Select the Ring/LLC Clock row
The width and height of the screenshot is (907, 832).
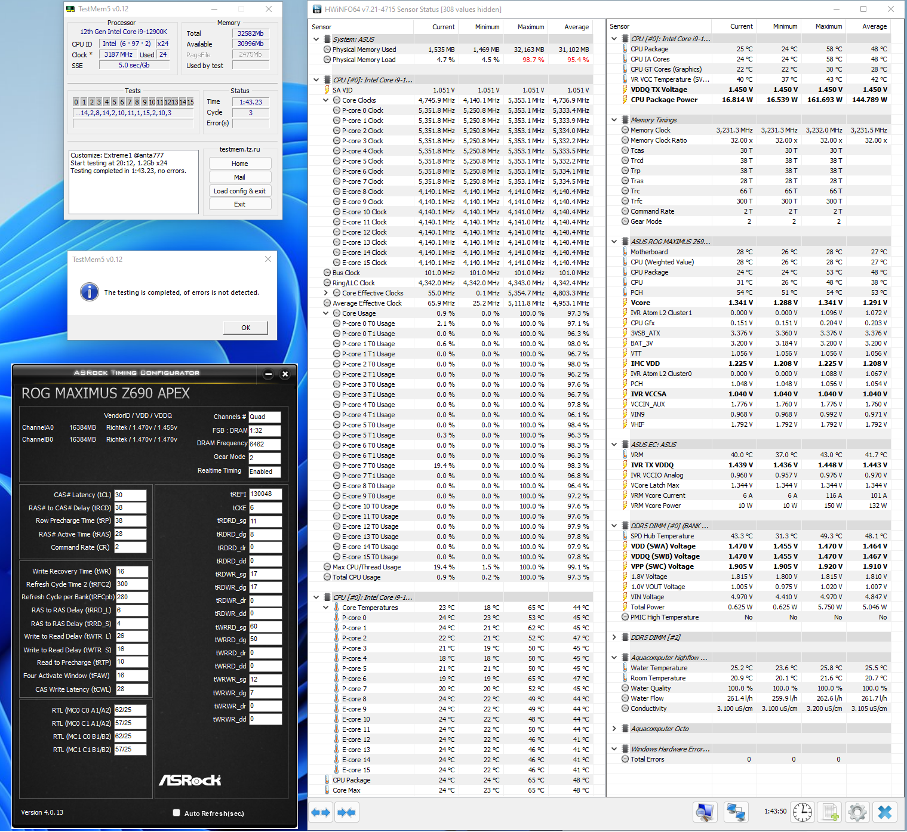(457, 283)
